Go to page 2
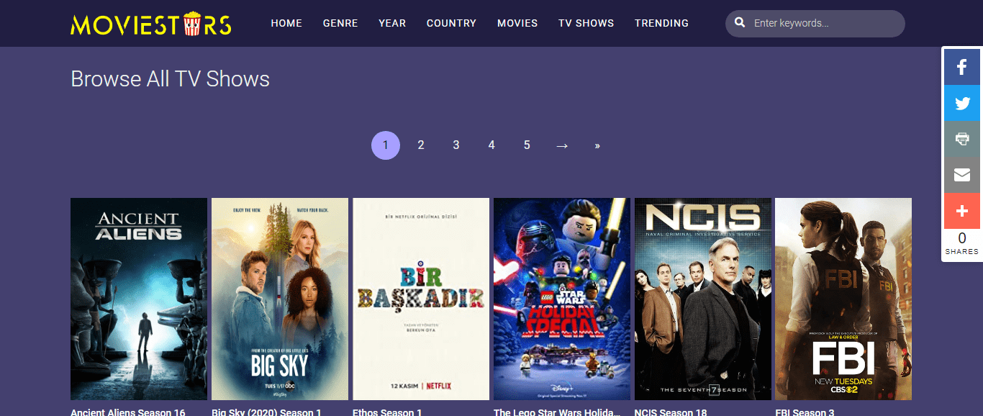This screenshot has height=416, width=983. pyautogui.click(x=421, y=145)
